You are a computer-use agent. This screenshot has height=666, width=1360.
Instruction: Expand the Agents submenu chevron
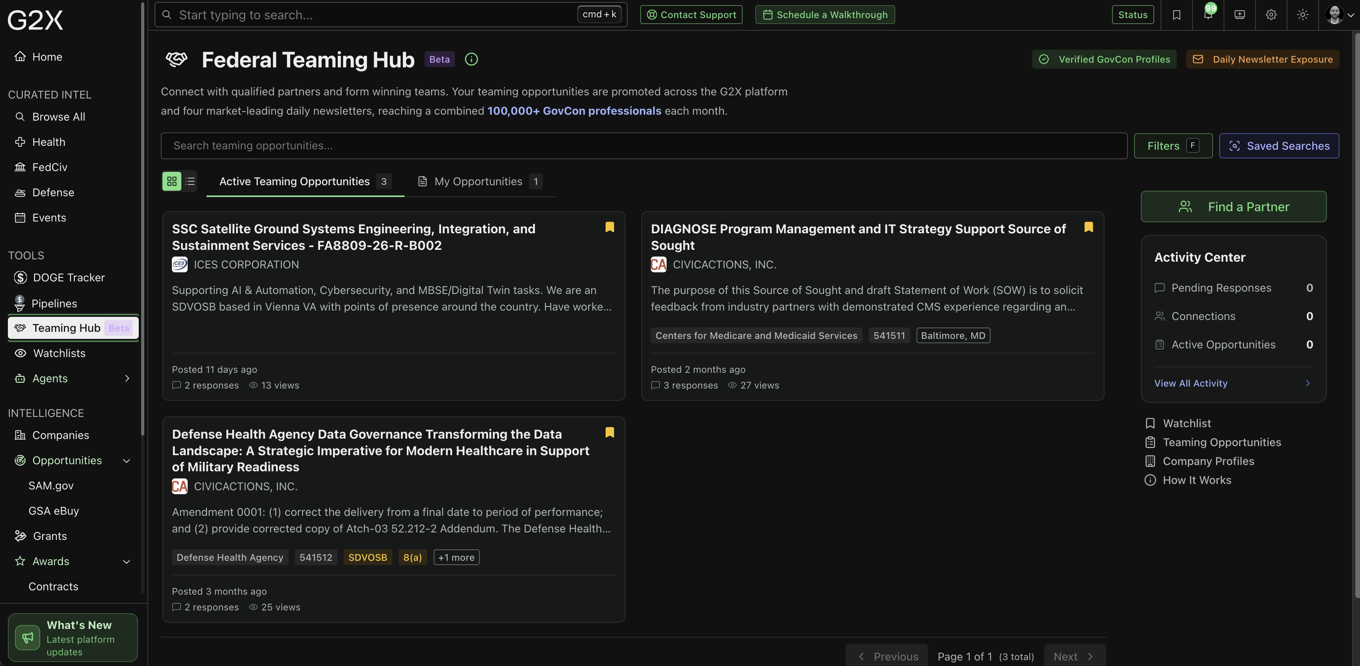click(127, 378)
